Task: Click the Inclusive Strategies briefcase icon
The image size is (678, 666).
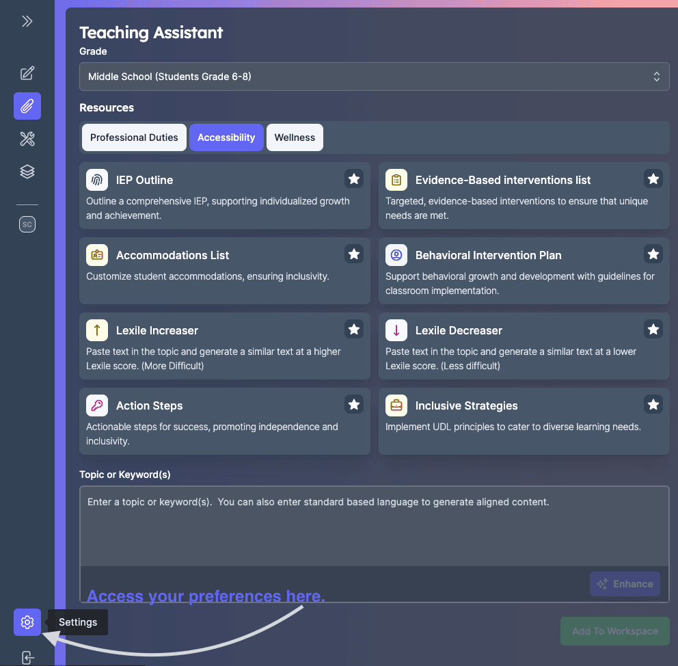Action: (x=396, y=405)
